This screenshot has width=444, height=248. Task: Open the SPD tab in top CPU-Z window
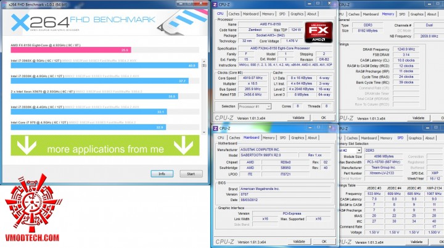tap(282, 14)
